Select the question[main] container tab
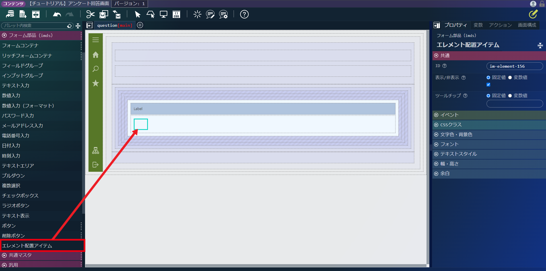The width and height of the screenshot is (546, 271). click(x=115, y=25)
